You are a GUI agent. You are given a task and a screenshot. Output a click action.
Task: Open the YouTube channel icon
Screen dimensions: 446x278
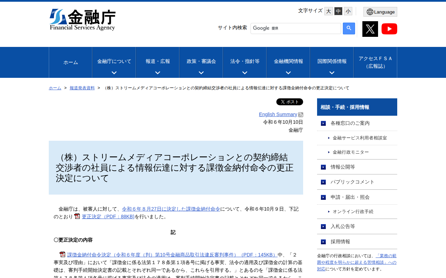[389, 29]
